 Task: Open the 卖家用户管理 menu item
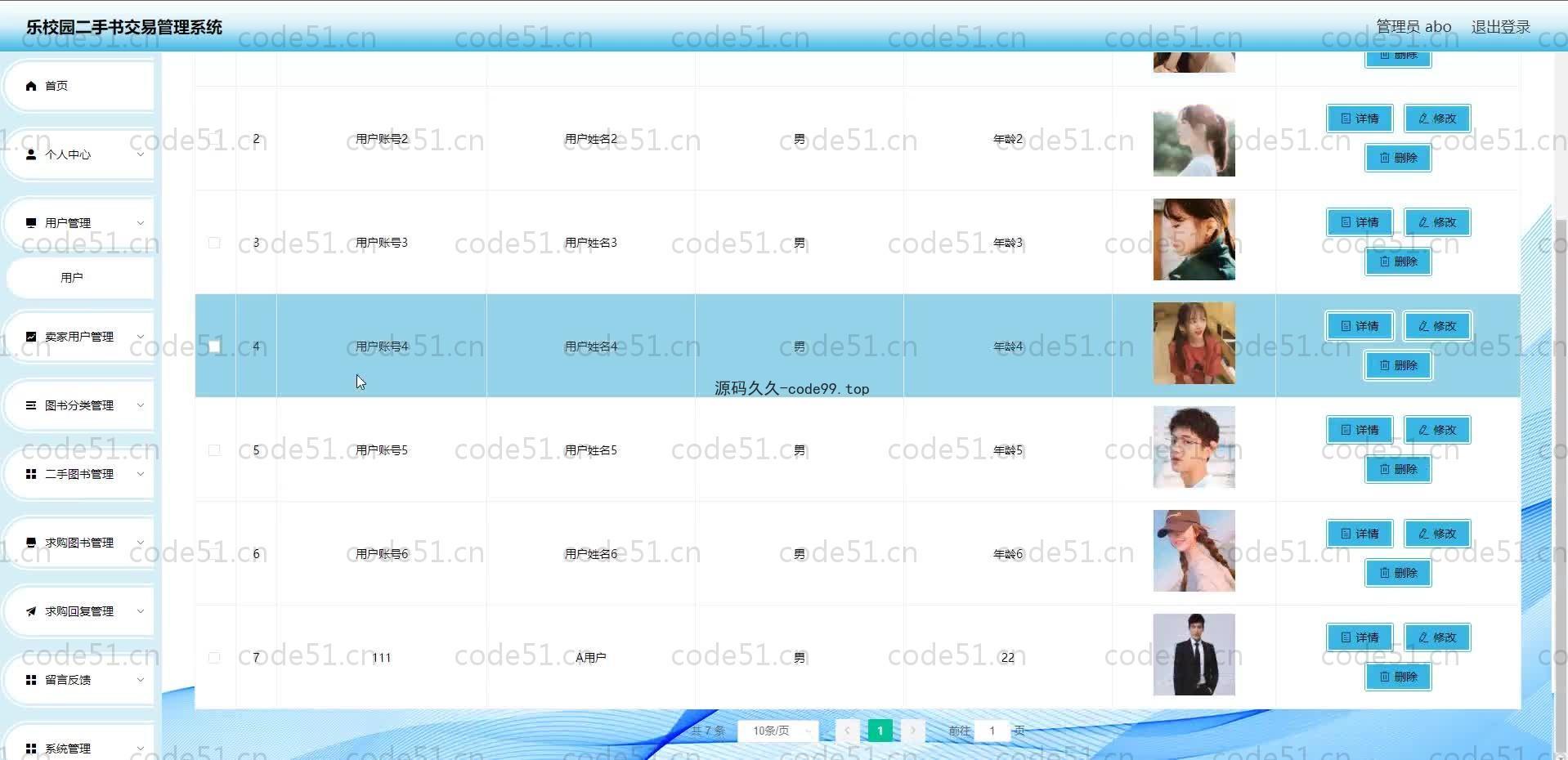pos(80,337)
